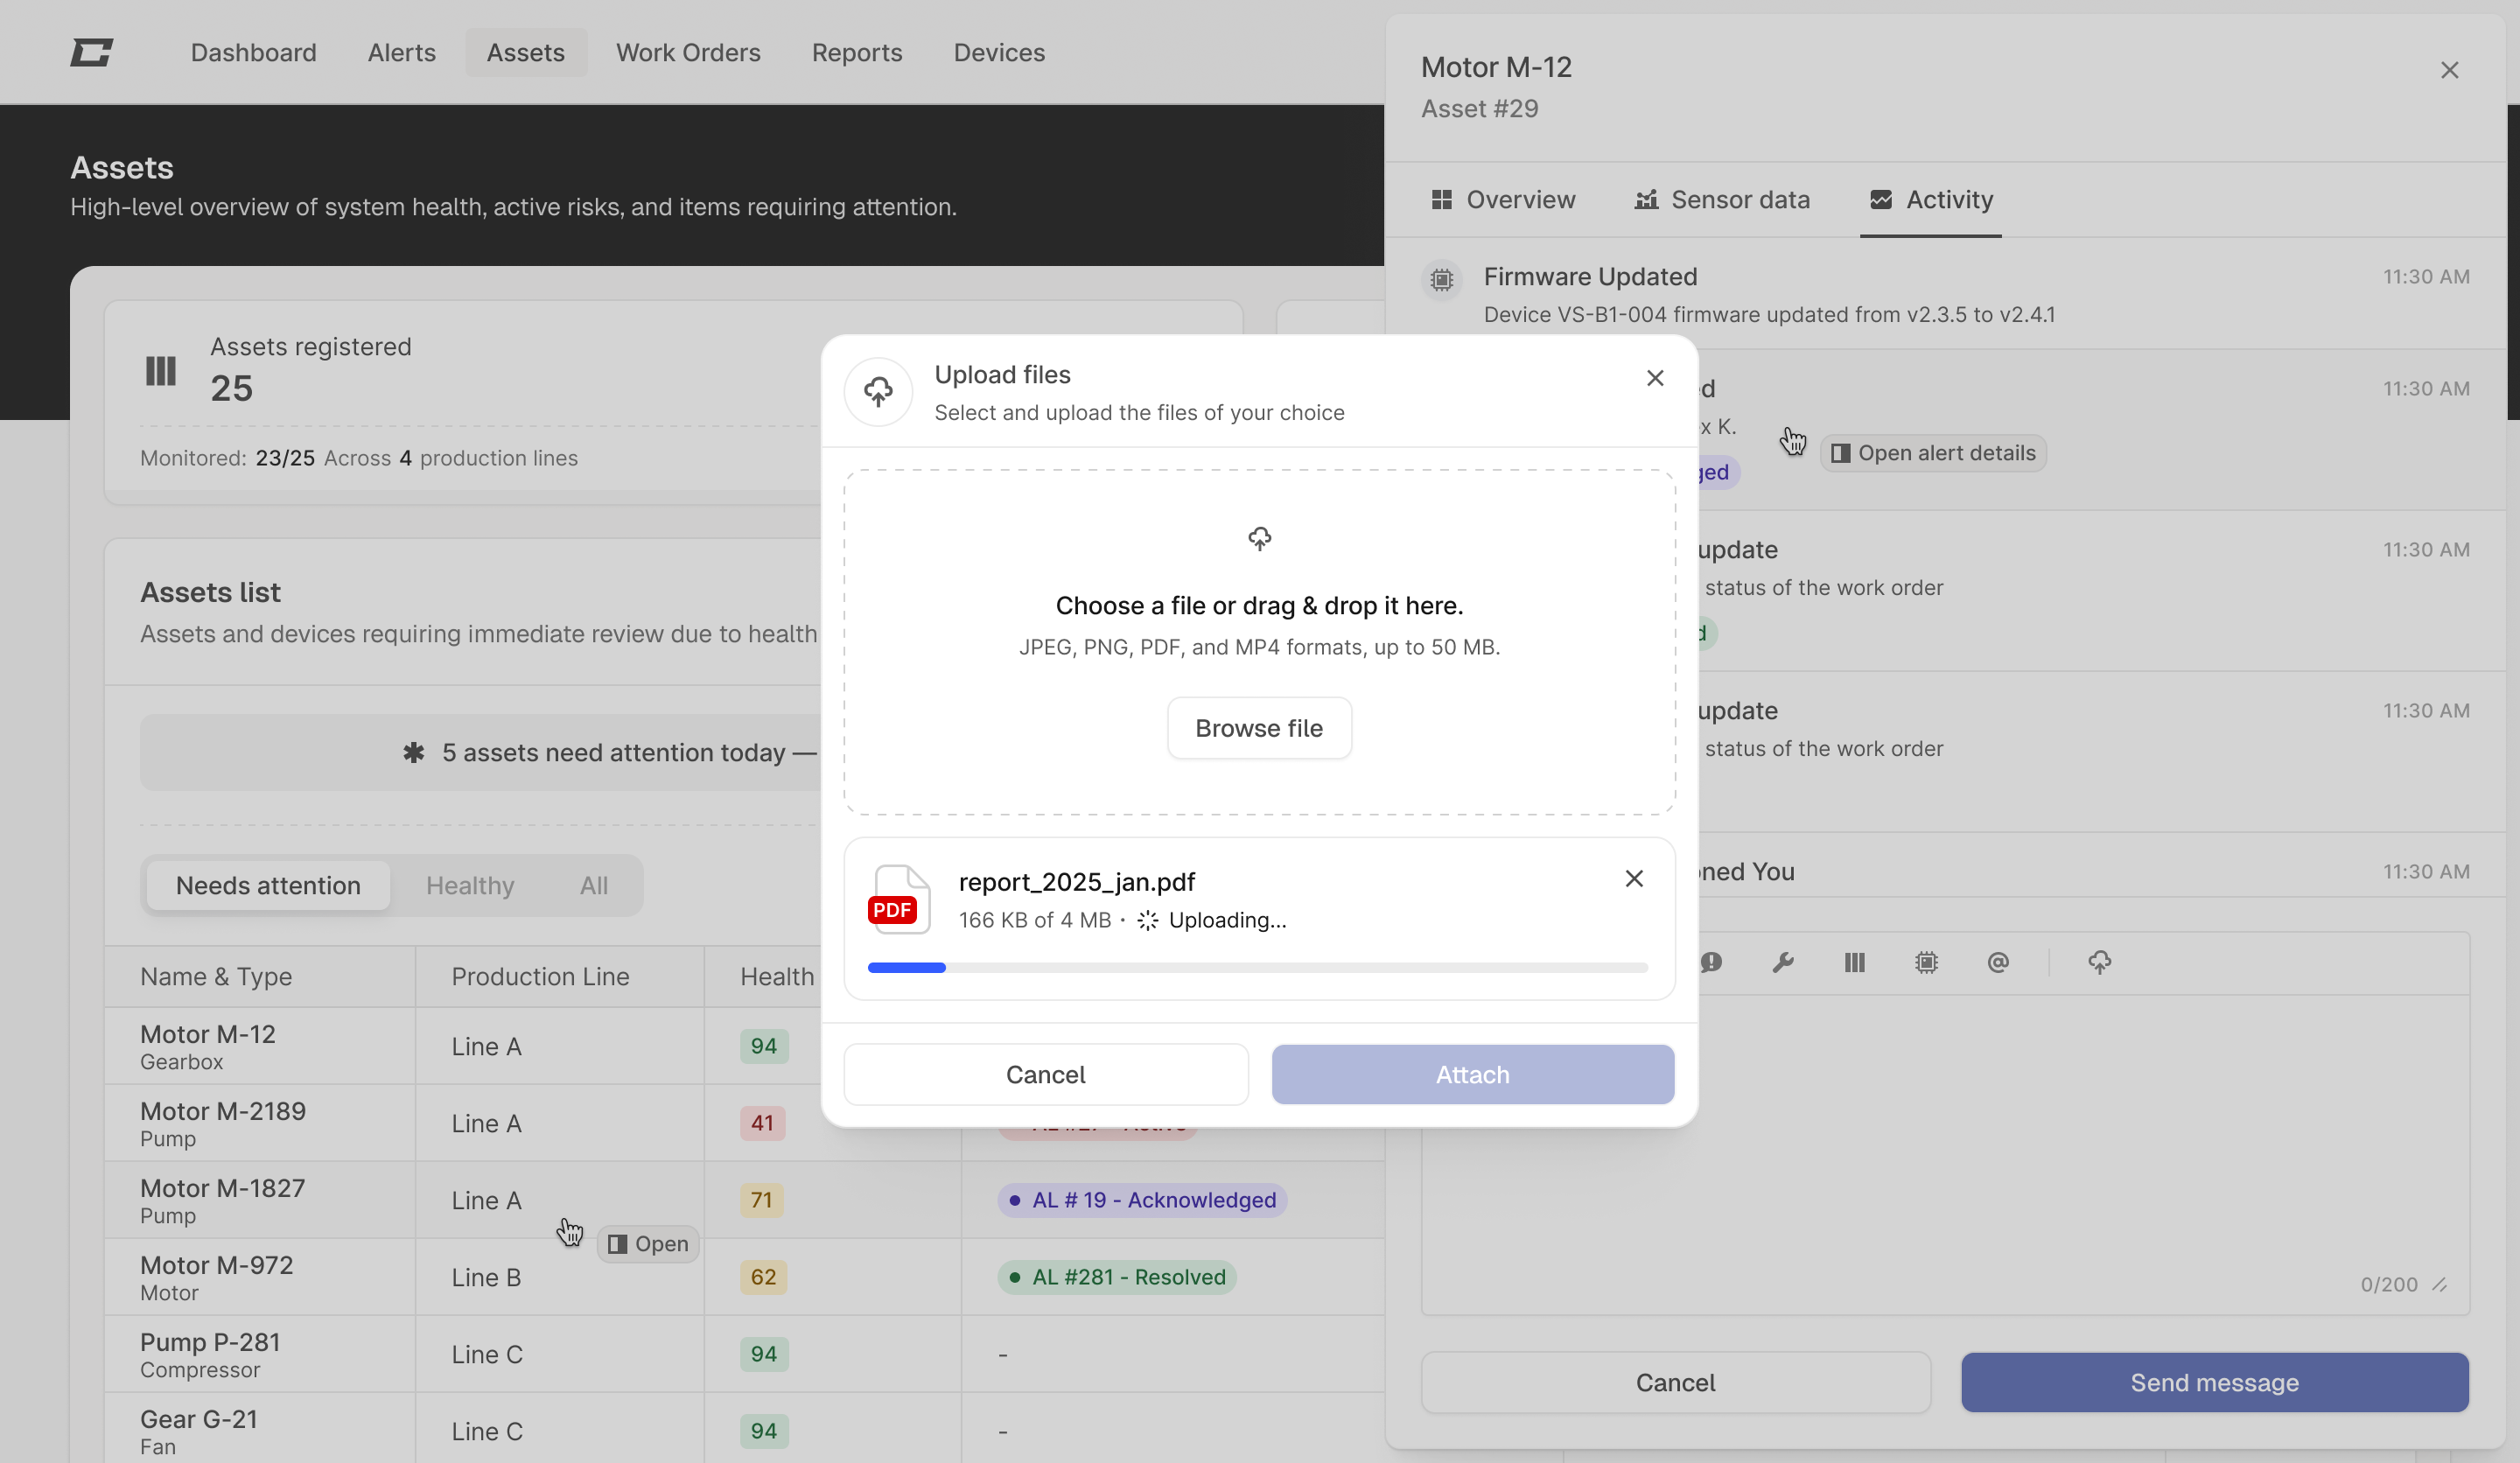Click Open alert details chip
The image size is (2520, 1463).
pos(1933,453)
